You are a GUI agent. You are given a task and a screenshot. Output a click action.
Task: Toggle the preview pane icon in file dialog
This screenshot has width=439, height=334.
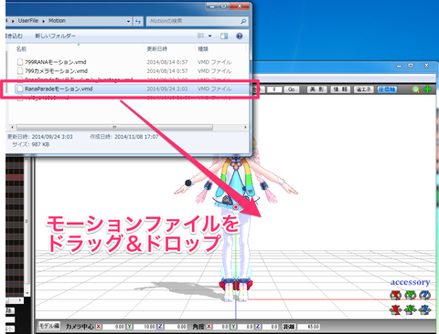coord(224,37)
